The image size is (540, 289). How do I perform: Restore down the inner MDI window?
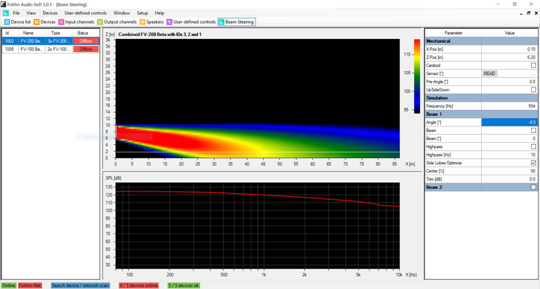pyautogui.click(x=529, y=13)
